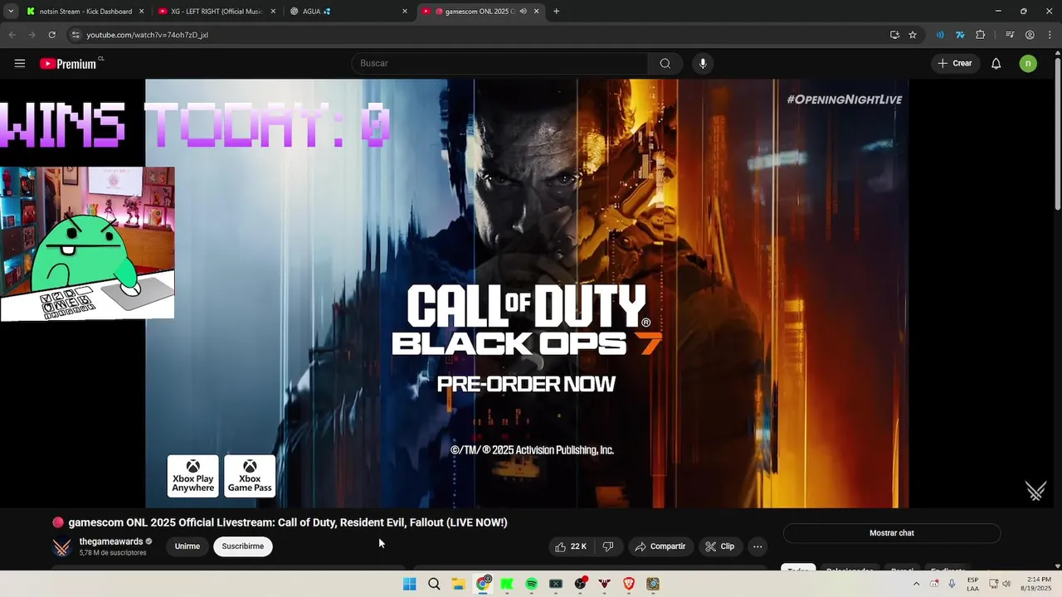
Task: View site information icon in address bar
Action: click(76, 35)
